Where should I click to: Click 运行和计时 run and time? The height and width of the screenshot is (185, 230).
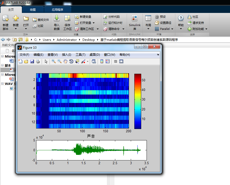point(113,23)
